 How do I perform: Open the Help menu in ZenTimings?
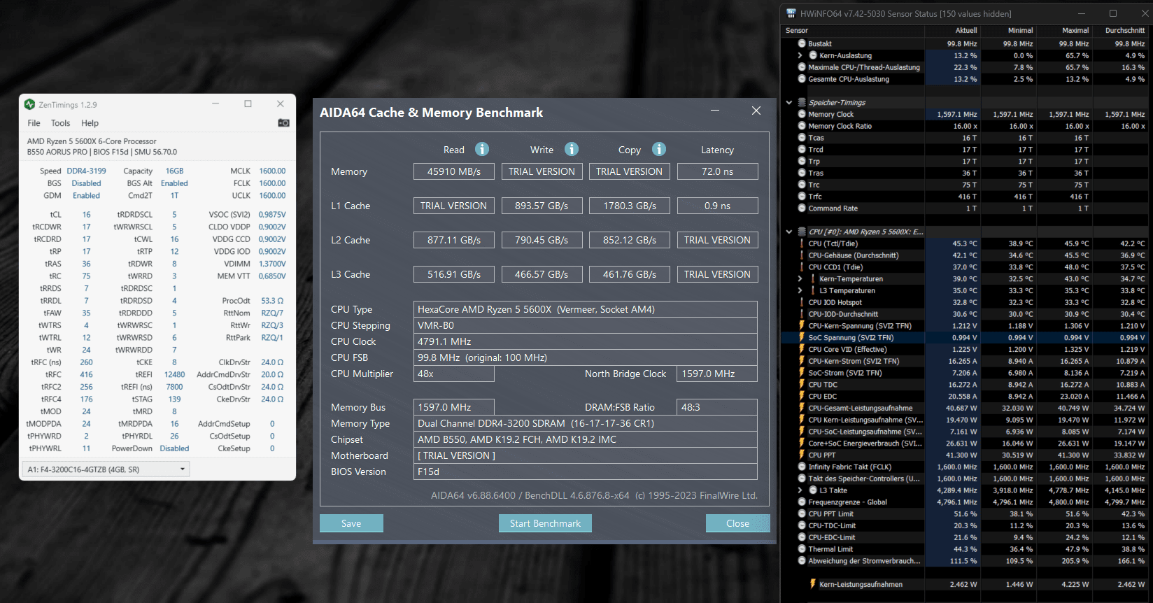click(90, 123)
